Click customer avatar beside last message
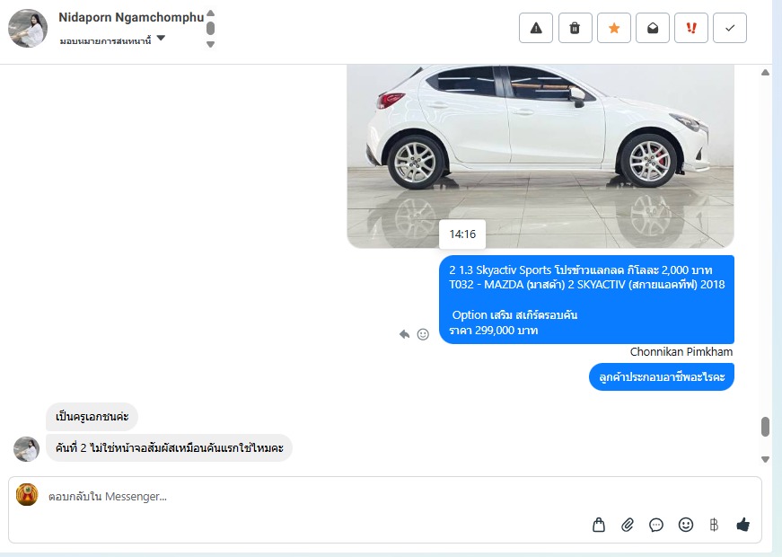This screenshot has height=557, width=782. point(26,448)
